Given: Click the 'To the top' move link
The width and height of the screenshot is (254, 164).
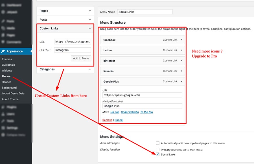Looking at the screenshot, I should [146, 112].
